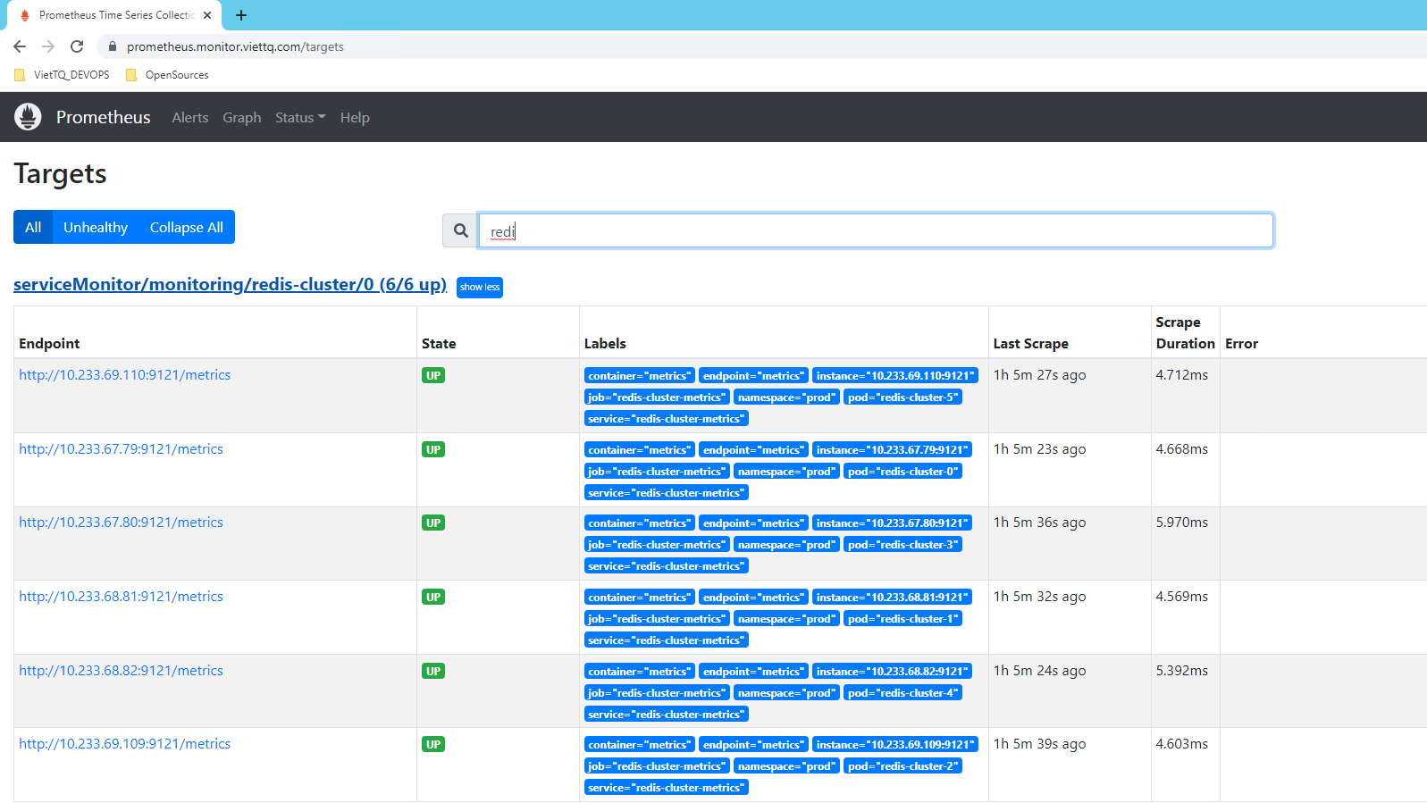Click the UP badge for 10.233.67.79
This screenshot has width=1427, height=803.
tap(433, 450)
